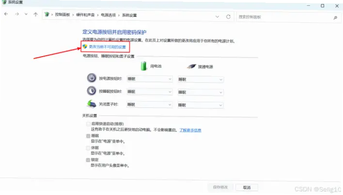Open 硬件和声音 breadcrumb
The image size is (343, 195).
85,15
